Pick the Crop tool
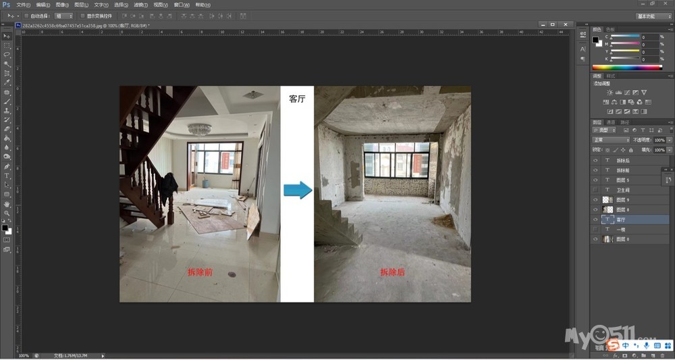 (7, 73)
